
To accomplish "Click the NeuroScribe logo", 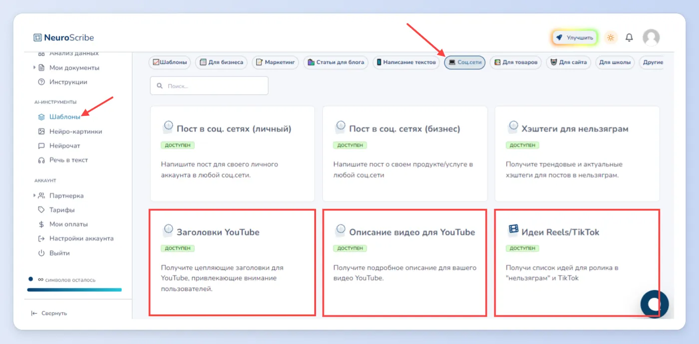I will coord(64,37).
